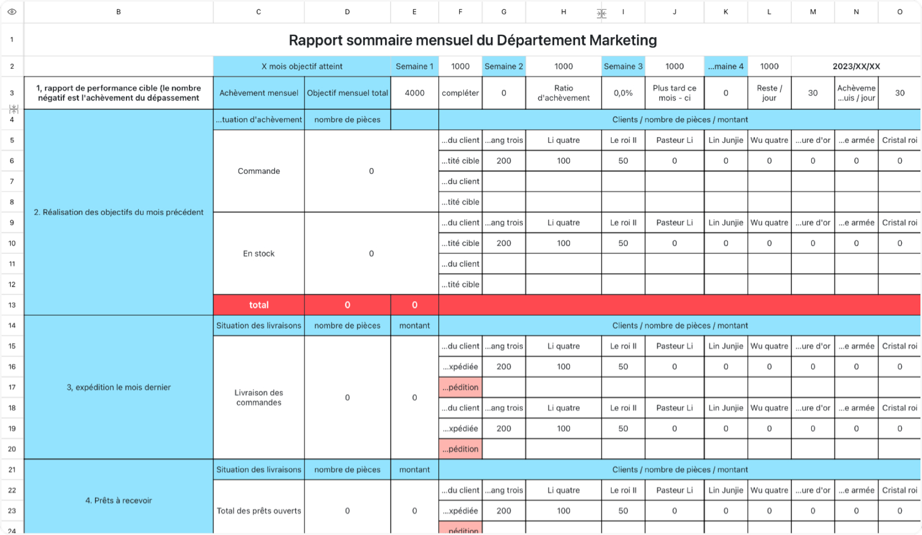Select "Li quatre" in row 18
922x535 pixels.
pyautogui.click(x=563, y=407)
